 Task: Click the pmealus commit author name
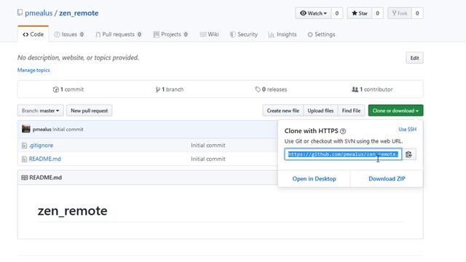point(42,130)
